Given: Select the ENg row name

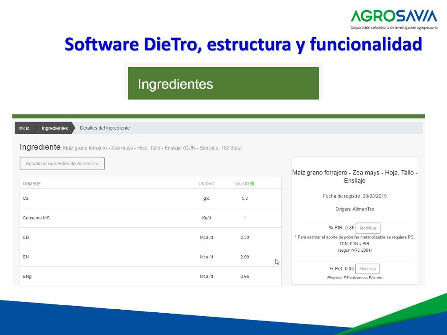Looking at the screenshot, I should click(28, 277).
